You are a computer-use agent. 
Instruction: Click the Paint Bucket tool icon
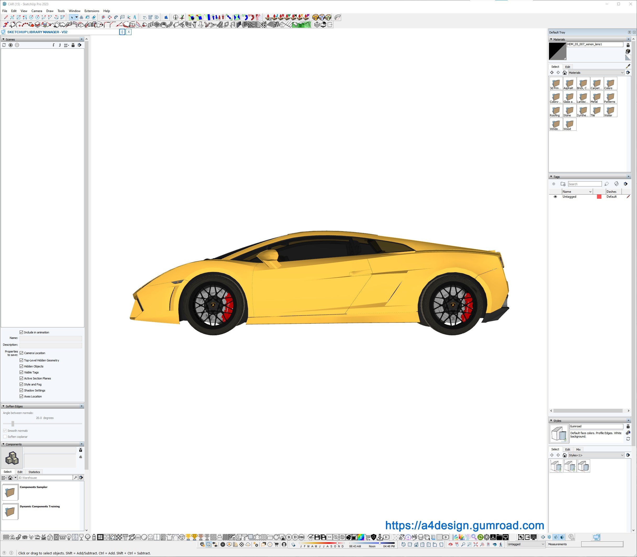(87, 18)
